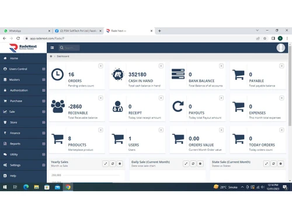Close the Receipt card
This screenshot has height=219, width=292.
[161, 98]
